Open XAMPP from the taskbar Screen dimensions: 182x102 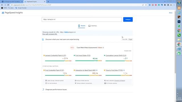tap(179, 8)
